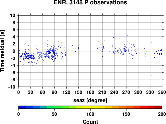Screen dimensions: 166x124
Task: Select the dark blue colorbar segment near 0
Action: click(22, 107)
